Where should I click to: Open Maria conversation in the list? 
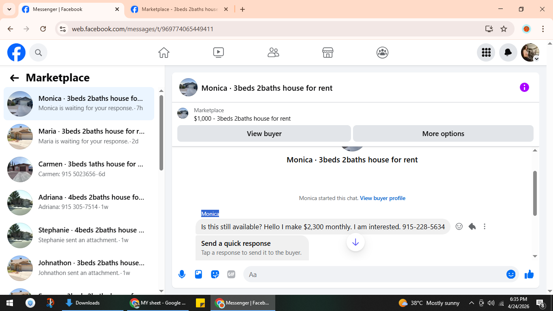click(79, 136)
